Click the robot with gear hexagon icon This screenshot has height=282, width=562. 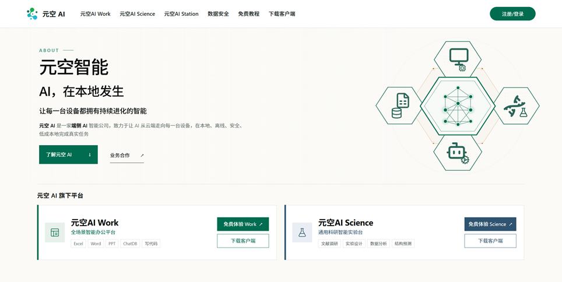(x=458, y=153)
